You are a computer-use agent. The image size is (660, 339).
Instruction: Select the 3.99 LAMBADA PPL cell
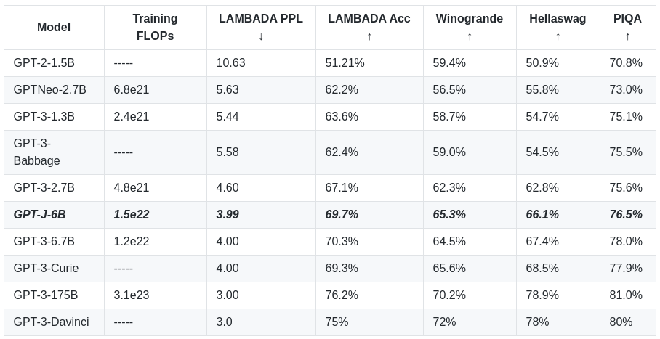tap(228, 215)
